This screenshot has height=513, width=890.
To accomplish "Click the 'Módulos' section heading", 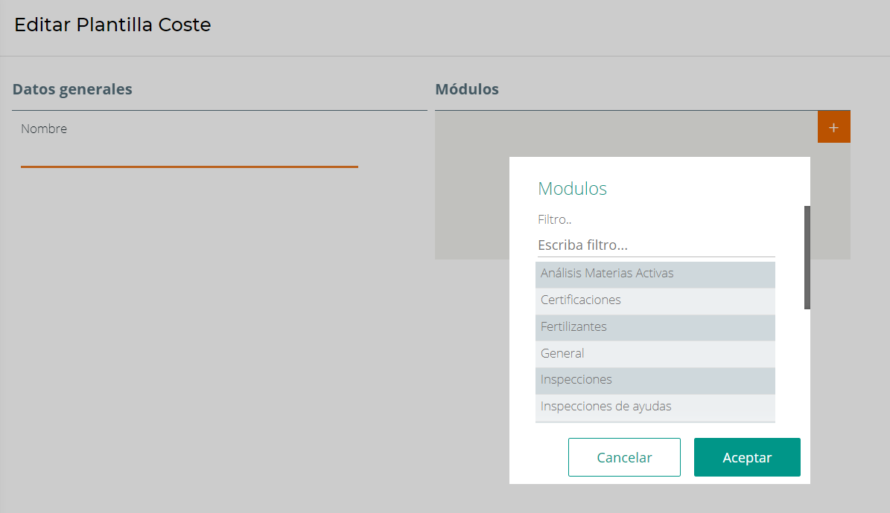I will pos(466,89).
